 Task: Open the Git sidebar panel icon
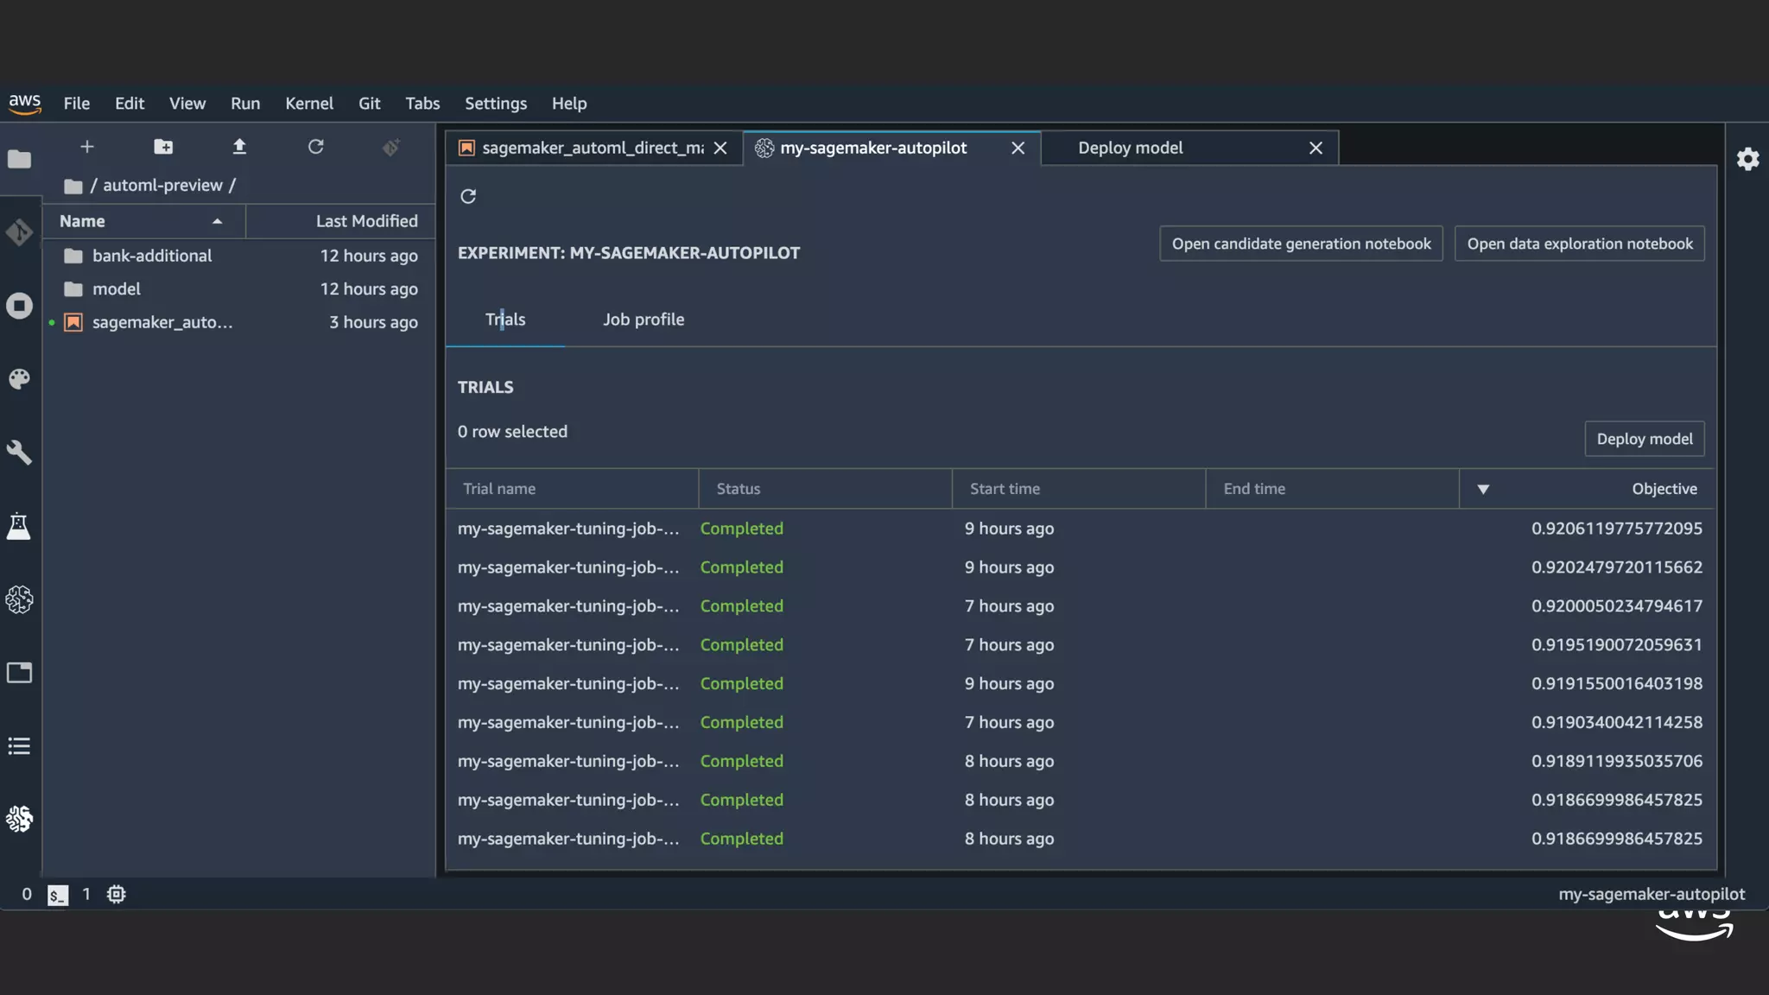(19, 232)
